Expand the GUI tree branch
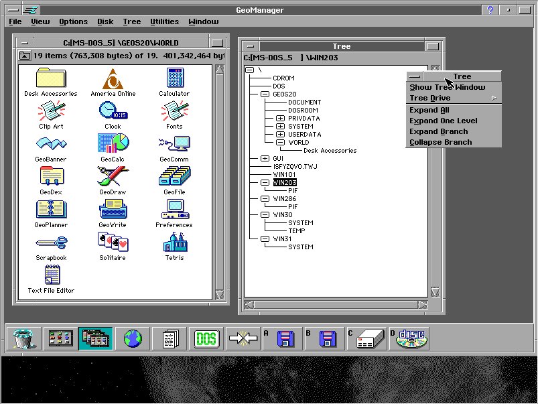The width and height of the screenshot is (538, 404). click(265, 159)
